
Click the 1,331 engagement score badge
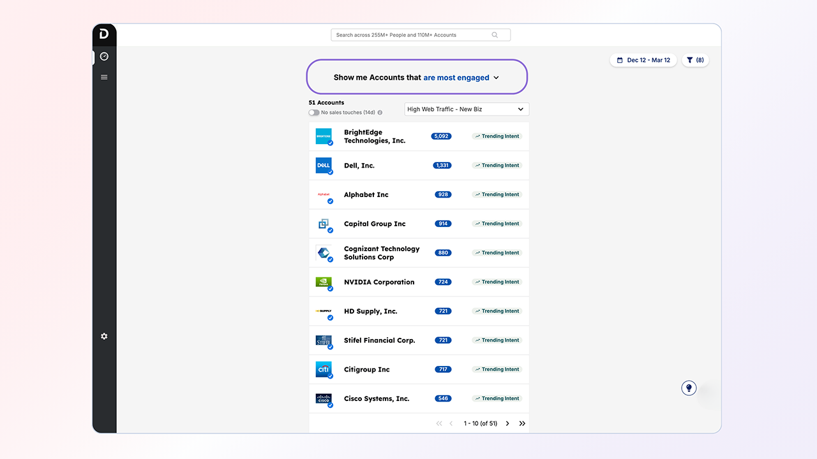pyautogui.click(x=442, y=165)
